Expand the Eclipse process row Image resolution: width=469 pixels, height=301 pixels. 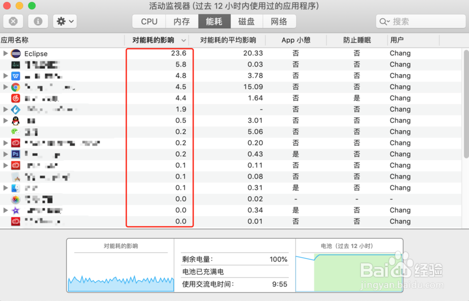6,53
